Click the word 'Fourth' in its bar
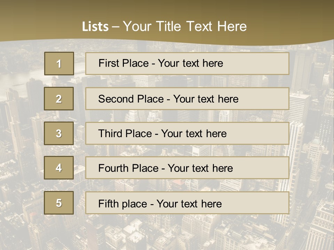The width and height of the screenshot is (334, 250). coord(113,168)
